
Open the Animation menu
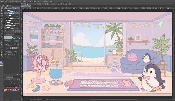(x=18, y=1)
